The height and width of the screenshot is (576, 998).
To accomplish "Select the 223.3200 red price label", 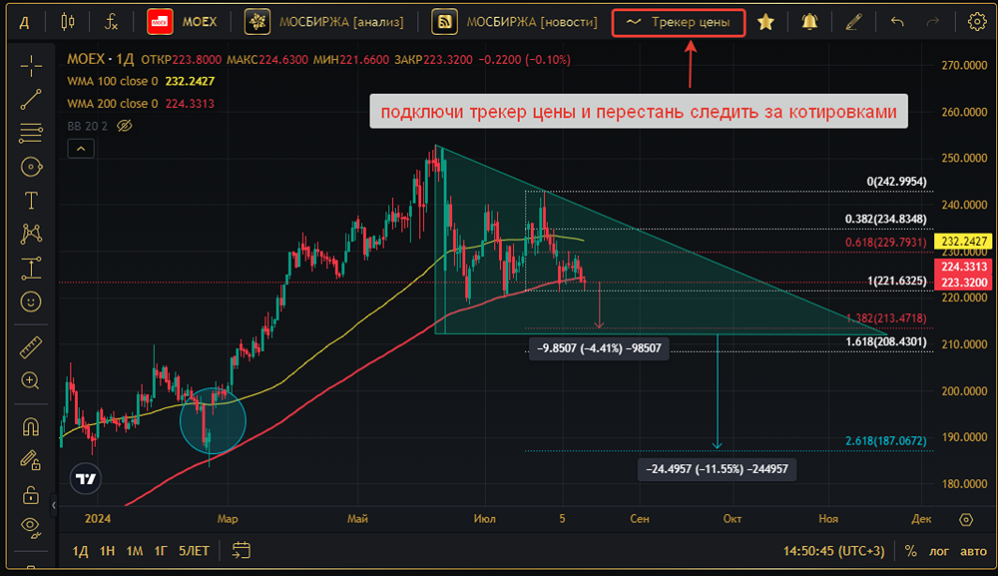I will coord(964,283).
